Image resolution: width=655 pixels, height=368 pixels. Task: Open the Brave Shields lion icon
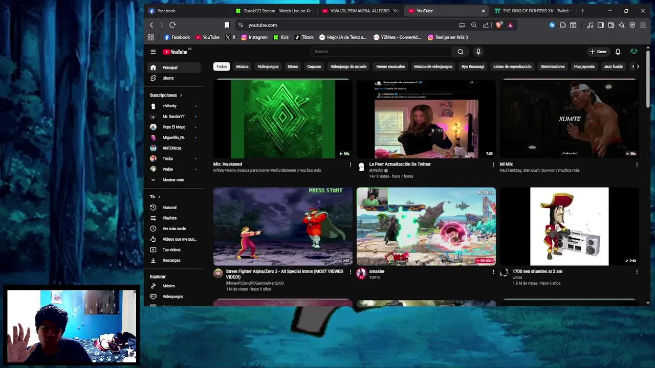point(499,25)
